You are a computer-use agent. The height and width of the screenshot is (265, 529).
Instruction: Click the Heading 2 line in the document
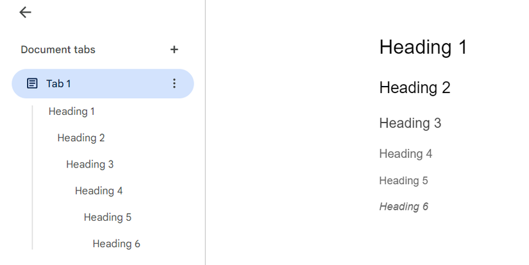click(415, 87)
